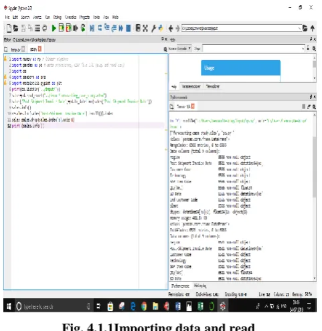Image resolution: width=322 pixels, height=331 pixels.
Task: Click the Task View taskbar icon
Action: click(98, 306)
